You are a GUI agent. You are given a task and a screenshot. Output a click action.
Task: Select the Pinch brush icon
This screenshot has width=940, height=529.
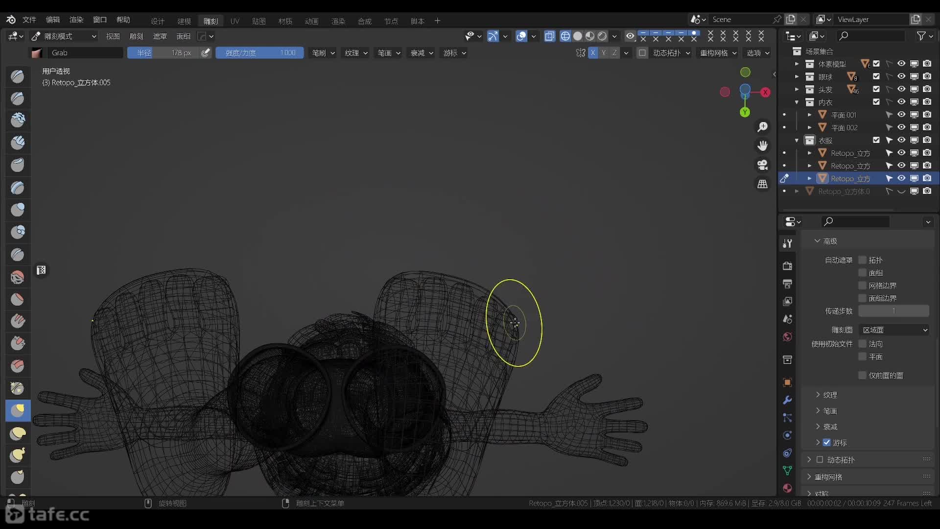(x=18, y=388)
